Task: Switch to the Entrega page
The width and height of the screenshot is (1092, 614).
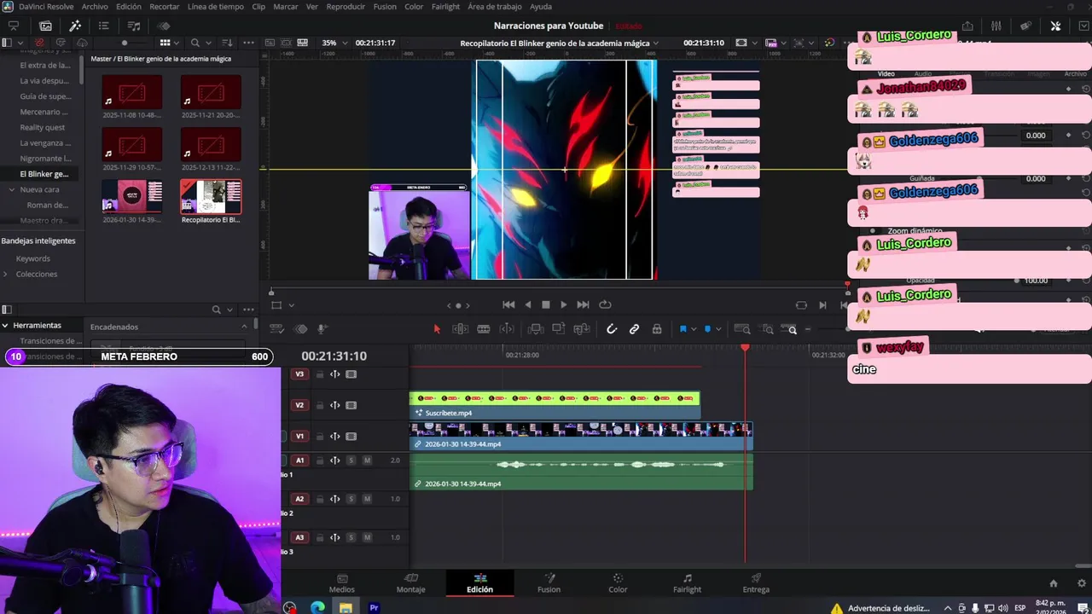Action: point(756,583)
